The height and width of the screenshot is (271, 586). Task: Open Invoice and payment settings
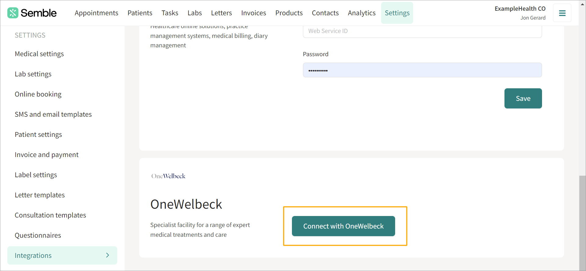(x=46, y=155)
